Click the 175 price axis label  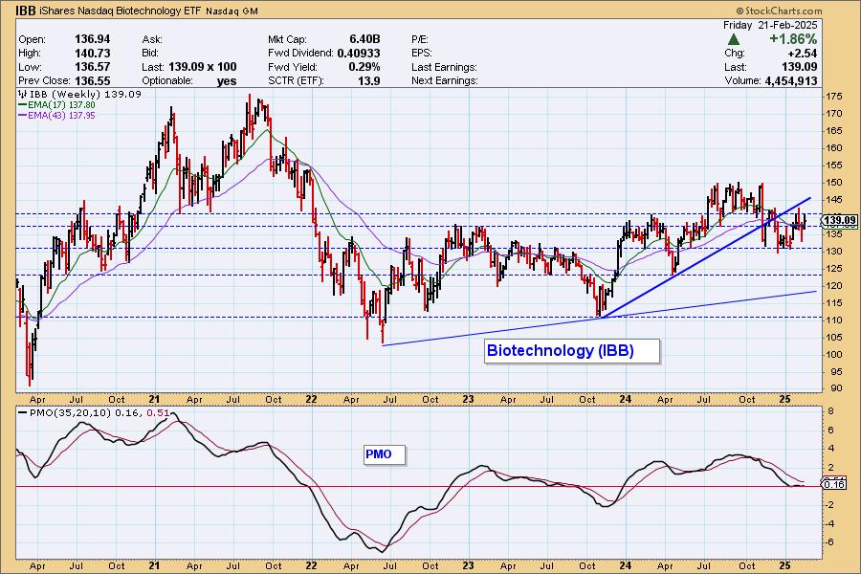(x=834, y=96)
